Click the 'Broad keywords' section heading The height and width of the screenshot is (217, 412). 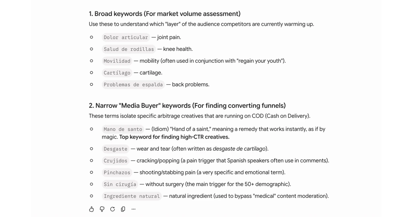[x=164, y=14]
